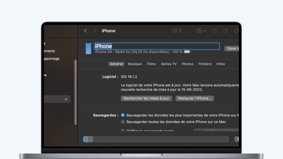The width and height of the screenshot is (283, 159).
Task: Click the Gérer button
Action: point(231,48)
